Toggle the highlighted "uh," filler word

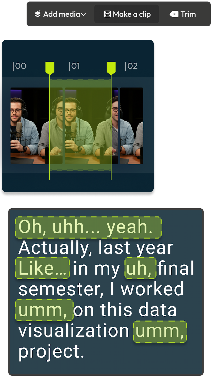tap(141, 268)
